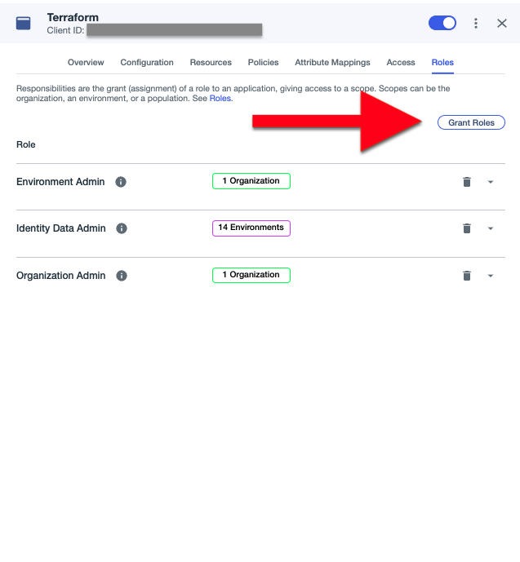The height and width of the screenshot is (562, 520).
Task: Show info for Environment Admin role
Action: click(x=121, y=182)
